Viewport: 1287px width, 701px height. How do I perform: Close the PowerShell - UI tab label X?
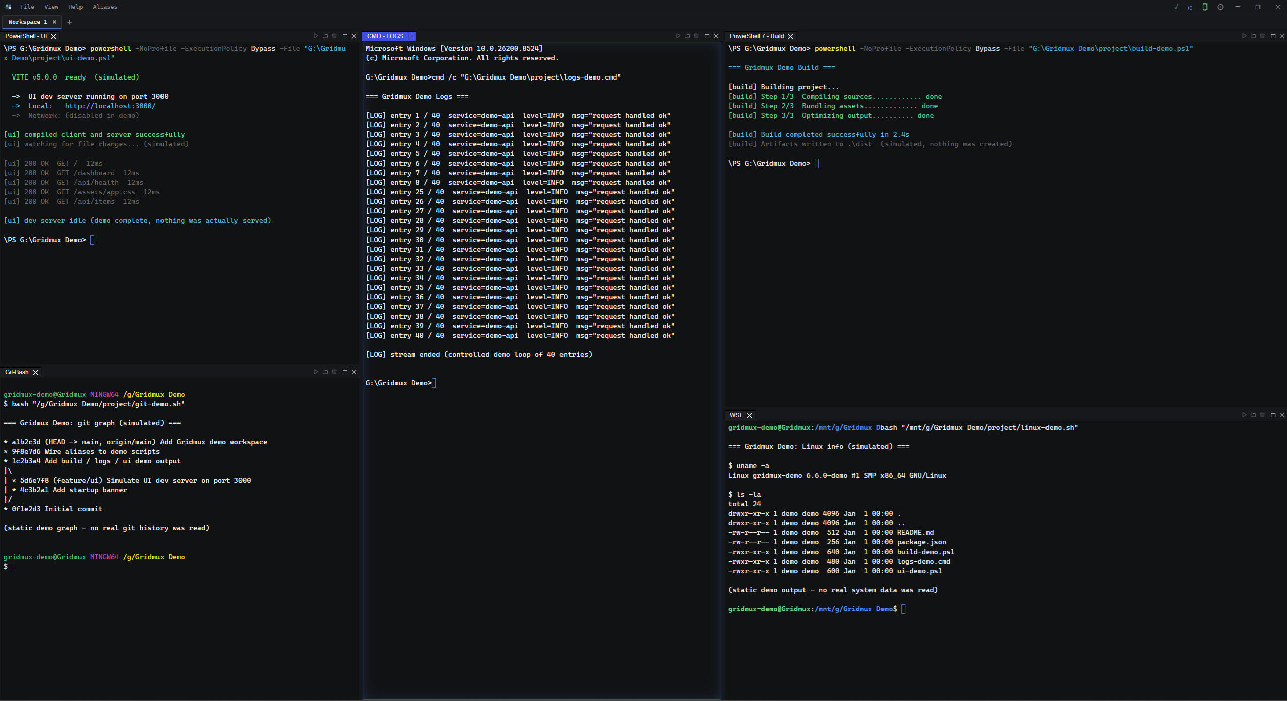(x=53, y=36)
